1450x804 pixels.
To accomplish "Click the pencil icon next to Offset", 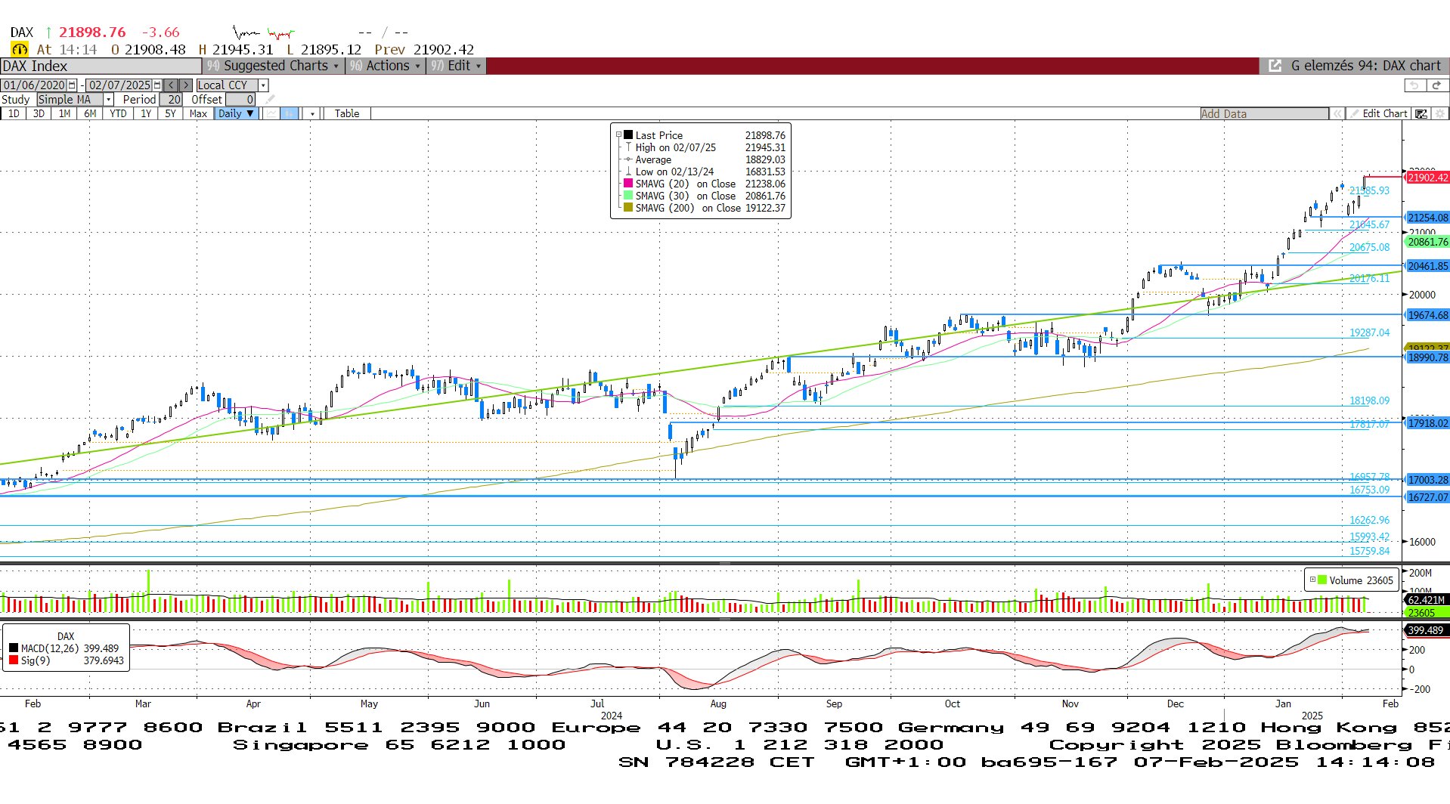I will [270, 100].
